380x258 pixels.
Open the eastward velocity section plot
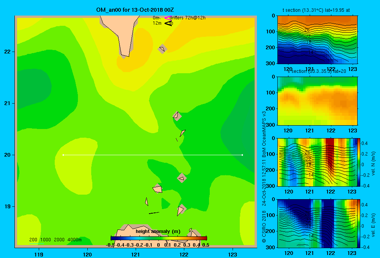pyautogui.click(x=317, y=223)
